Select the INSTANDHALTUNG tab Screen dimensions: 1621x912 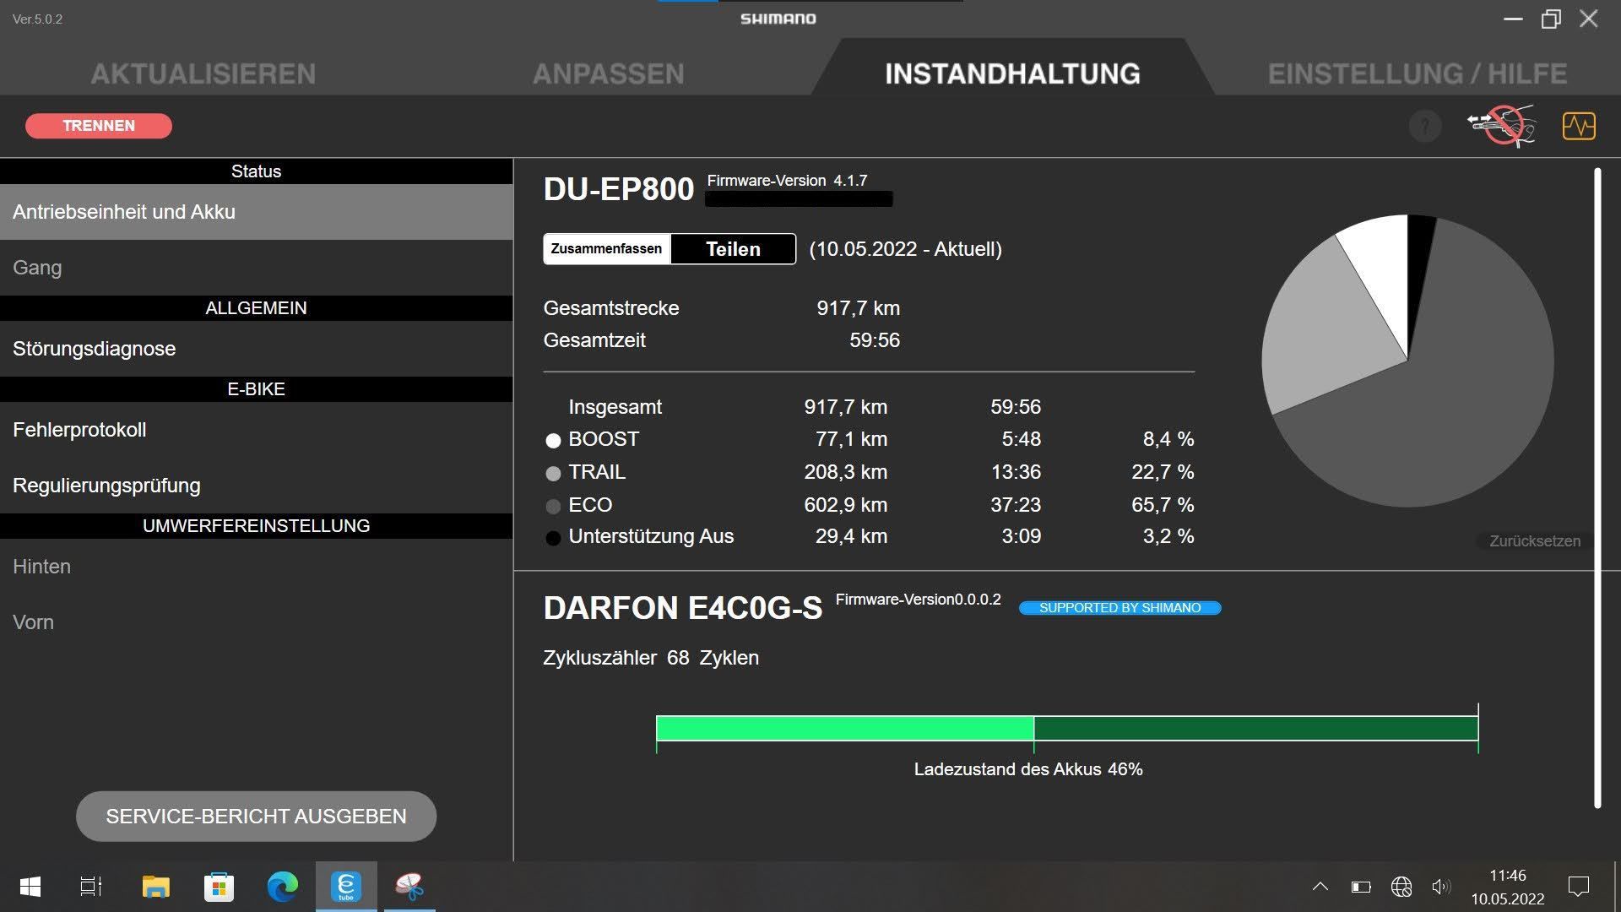coord(1012,74)
